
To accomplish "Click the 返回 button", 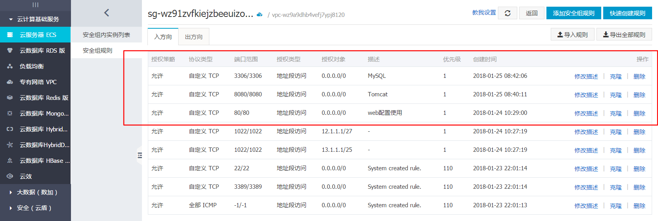I will (531, 13).
